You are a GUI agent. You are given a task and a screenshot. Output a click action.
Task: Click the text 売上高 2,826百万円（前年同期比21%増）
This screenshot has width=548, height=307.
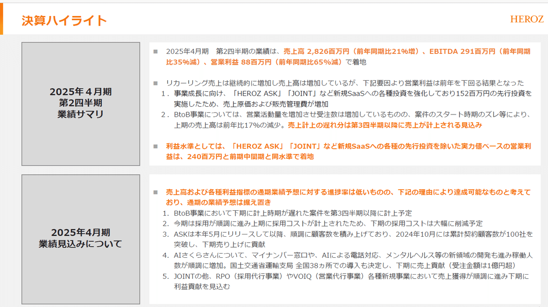(351, 52)
